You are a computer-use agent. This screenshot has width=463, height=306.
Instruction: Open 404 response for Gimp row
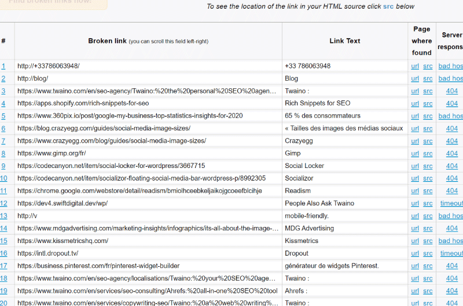coord(452,154)
